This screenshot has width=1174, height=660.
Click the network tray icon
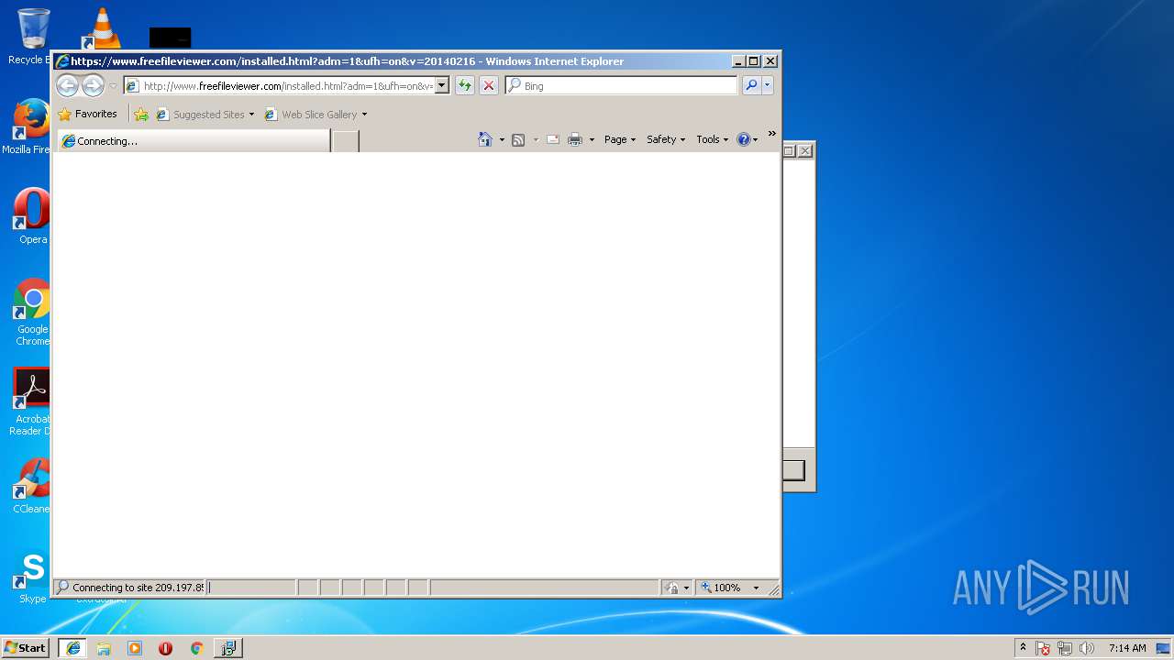point(1065,648)
